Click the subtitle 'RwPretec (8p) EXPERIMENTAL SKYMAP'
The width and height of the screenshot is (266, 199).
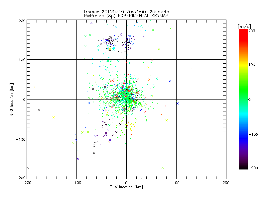click(126, 16)
